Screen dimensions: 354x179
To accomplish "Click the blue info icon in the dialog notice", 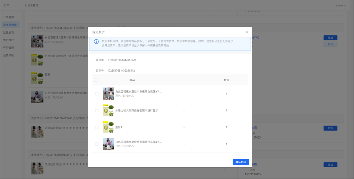I will coord(96,42).
